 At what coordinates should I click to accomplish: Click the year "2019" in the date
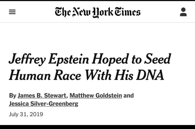pyautogui.click(x=37, y=114)
